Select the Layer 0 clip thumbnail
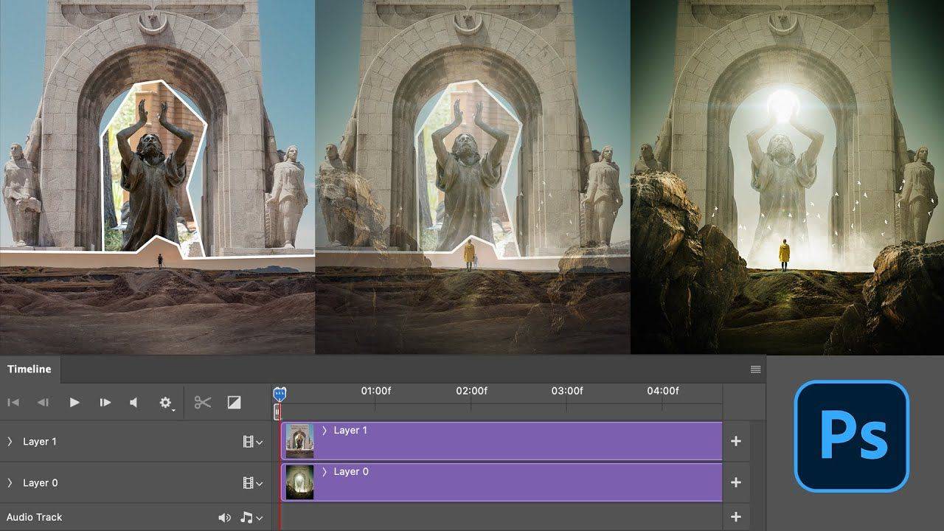Image resolution: width=944 pixels, height=531 pixels. point(298,482)
